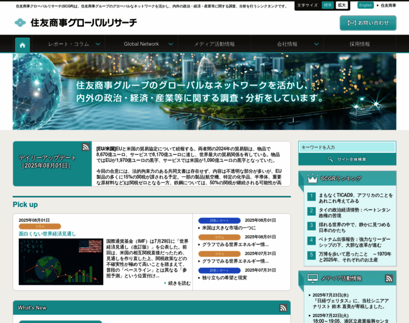The height and width of the screenshot is (323, 409).
Task: Click the hero banner image
Action: [204, 92]
